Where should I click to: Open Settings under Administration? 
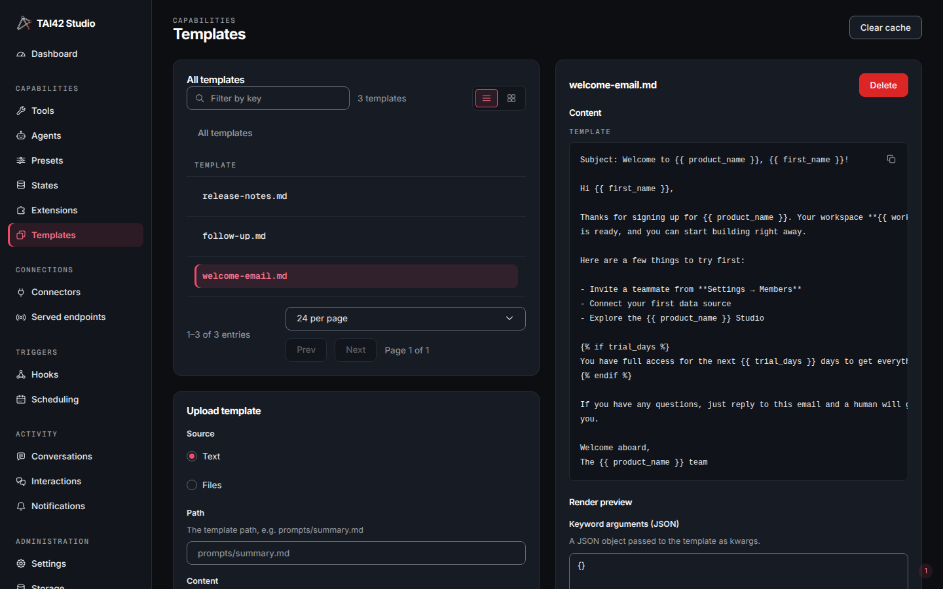pyautogui.click(x=75, y=563)
